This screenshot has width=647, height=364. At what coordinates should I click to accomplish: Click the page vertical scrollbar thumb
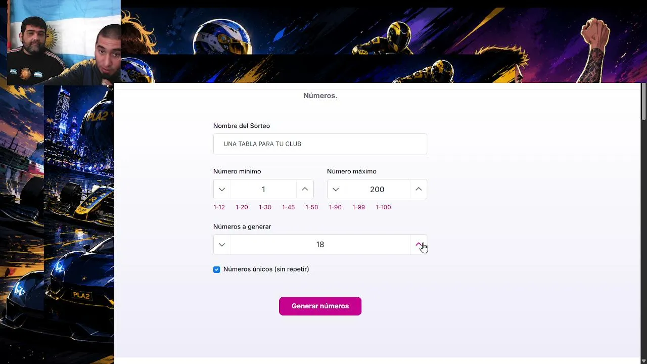(x=643, y=102)
